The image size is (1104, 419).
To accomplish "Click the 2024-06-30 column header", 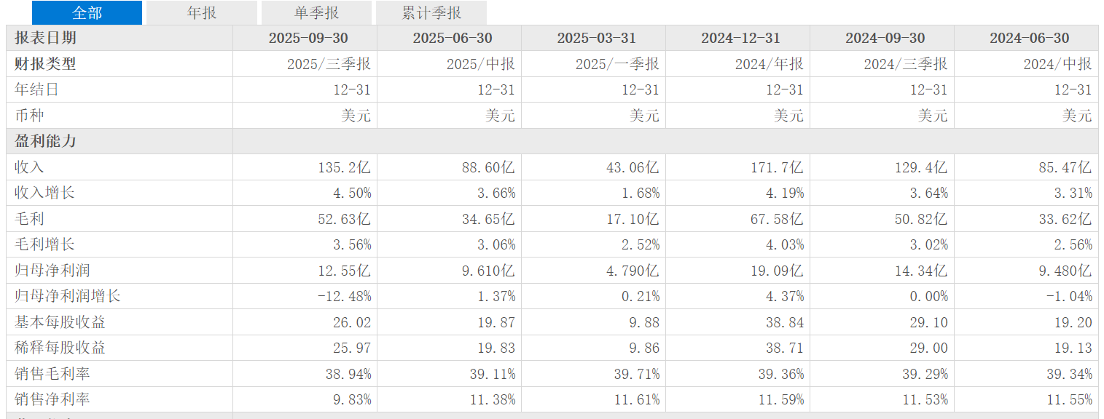I will pyautogui.click(x=1026, y=38).
